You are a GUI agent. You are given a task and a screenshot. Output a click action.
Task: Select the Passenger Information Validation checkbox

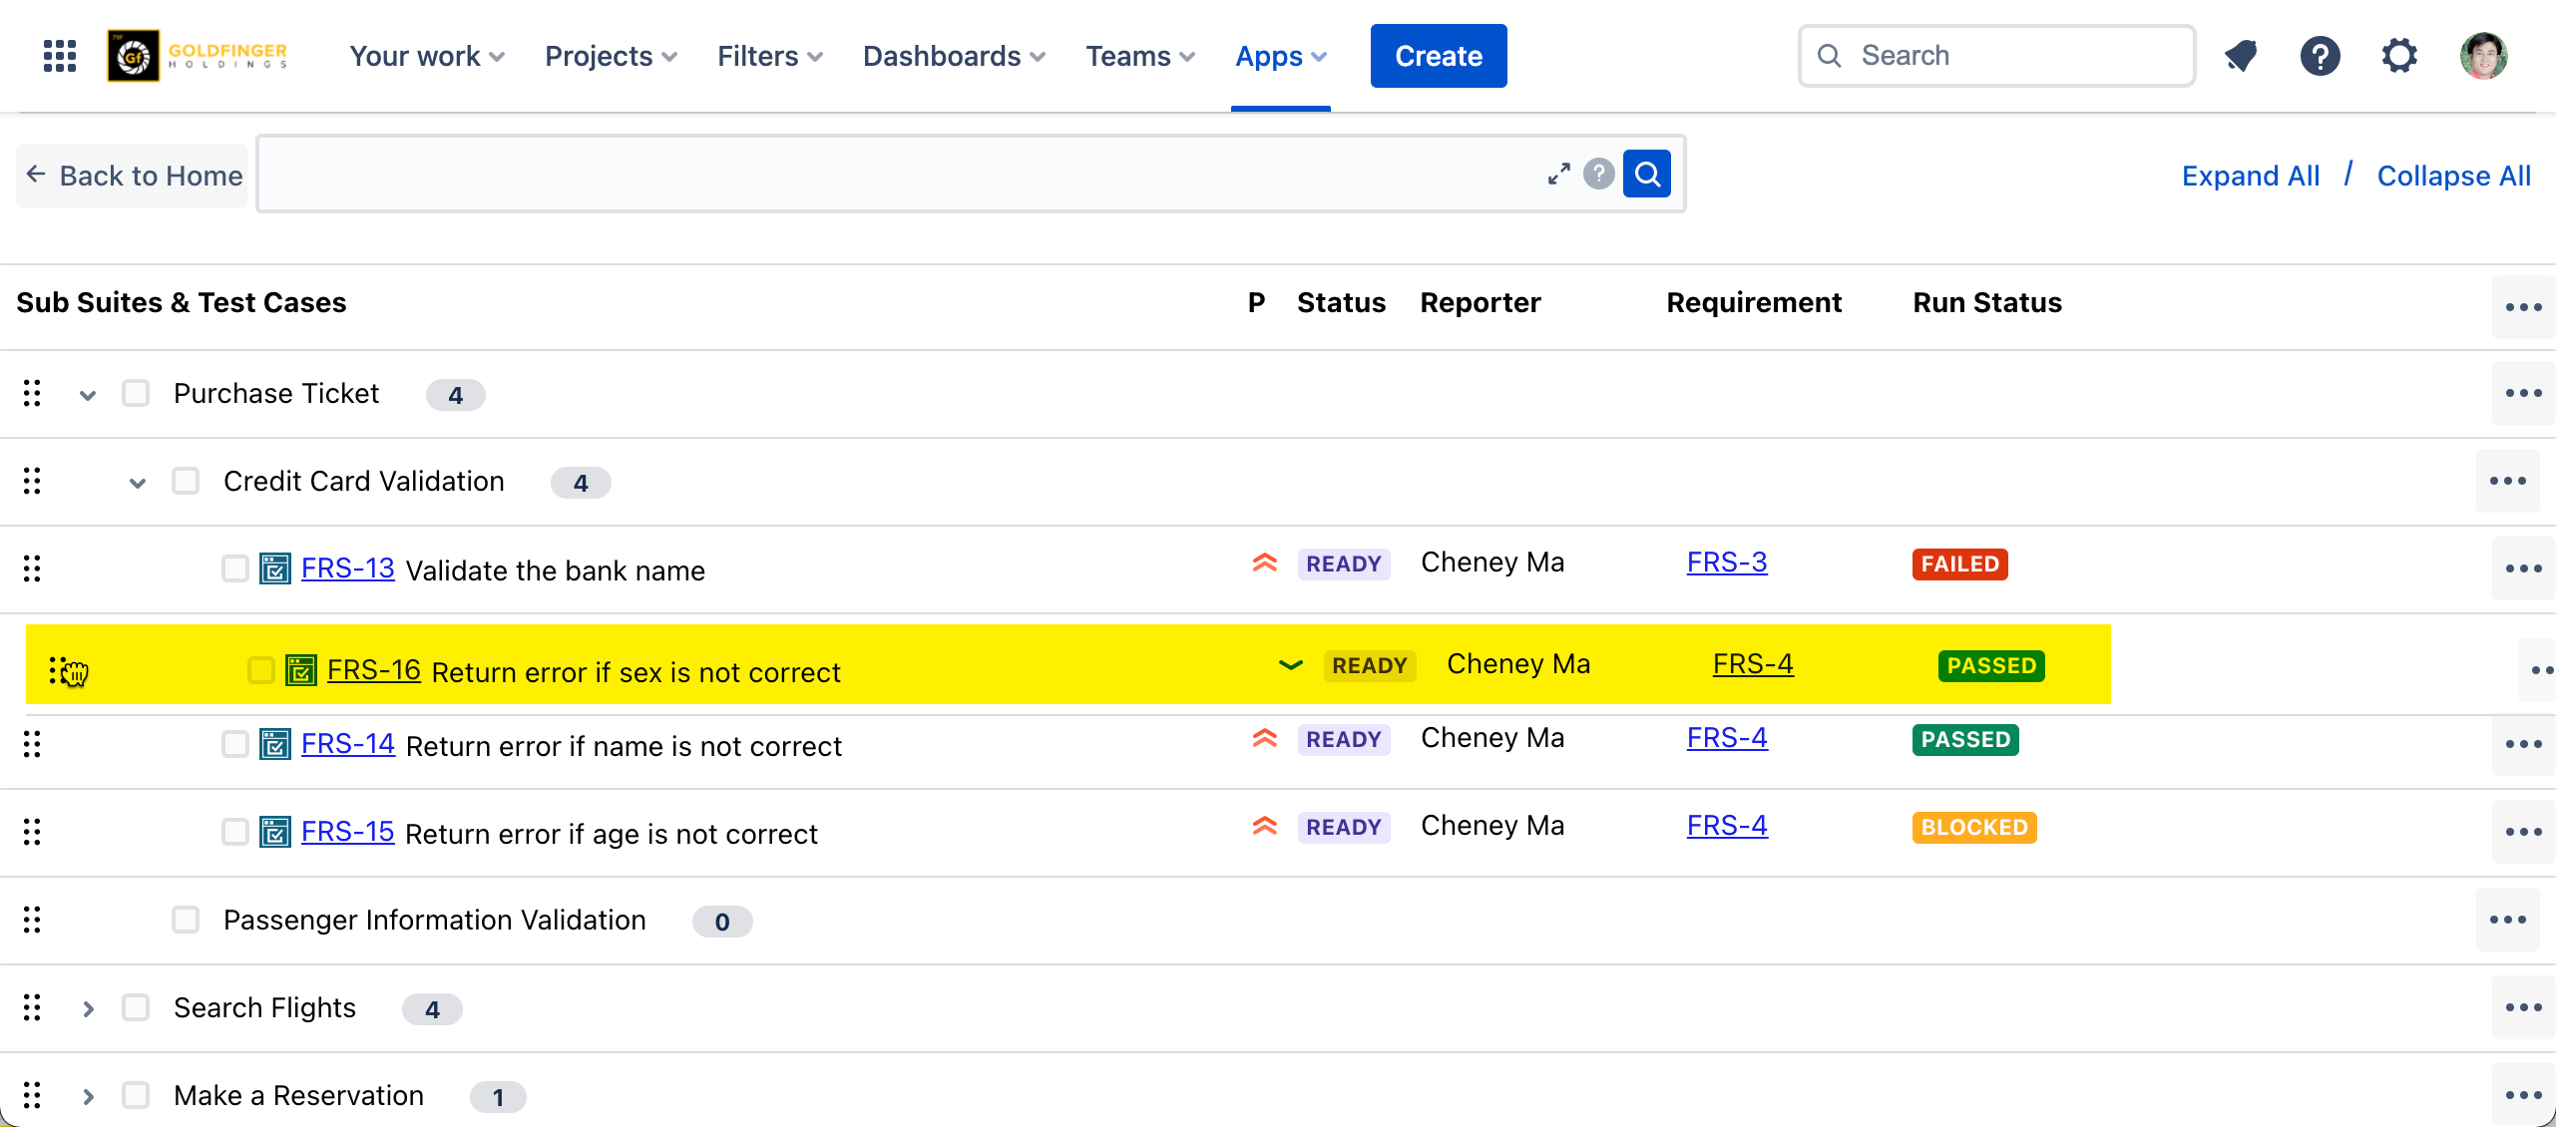(186, 920)
